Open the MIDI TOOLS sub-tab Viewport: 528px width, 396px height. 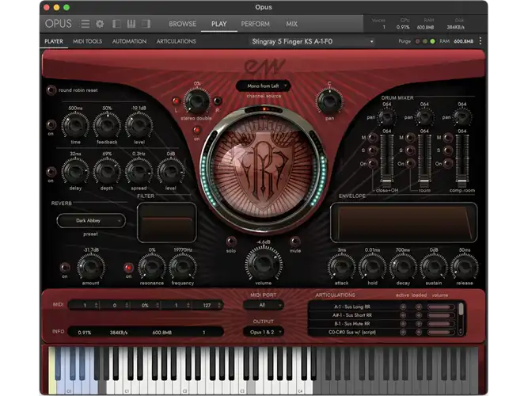coord(88,41)
